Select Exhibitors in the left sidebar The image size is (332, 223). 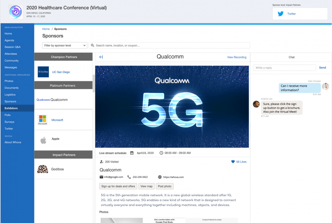click(x=11, y=108)
